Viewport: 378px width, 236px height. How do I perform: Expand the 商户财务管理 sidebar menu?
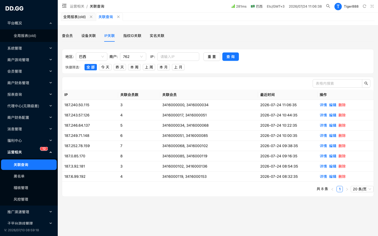click(29, 83)
